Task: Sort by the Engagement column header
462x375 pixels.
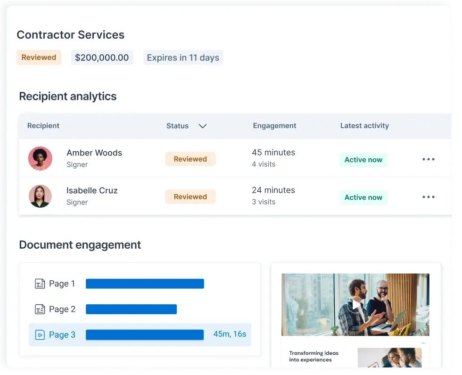Action: tap(274, 126)
